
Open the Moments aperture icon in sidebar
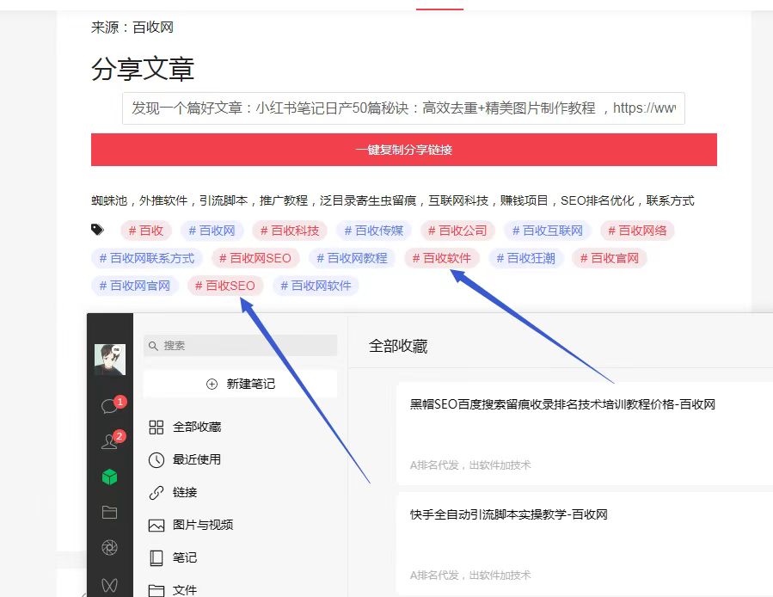click(x=109, y=547)
